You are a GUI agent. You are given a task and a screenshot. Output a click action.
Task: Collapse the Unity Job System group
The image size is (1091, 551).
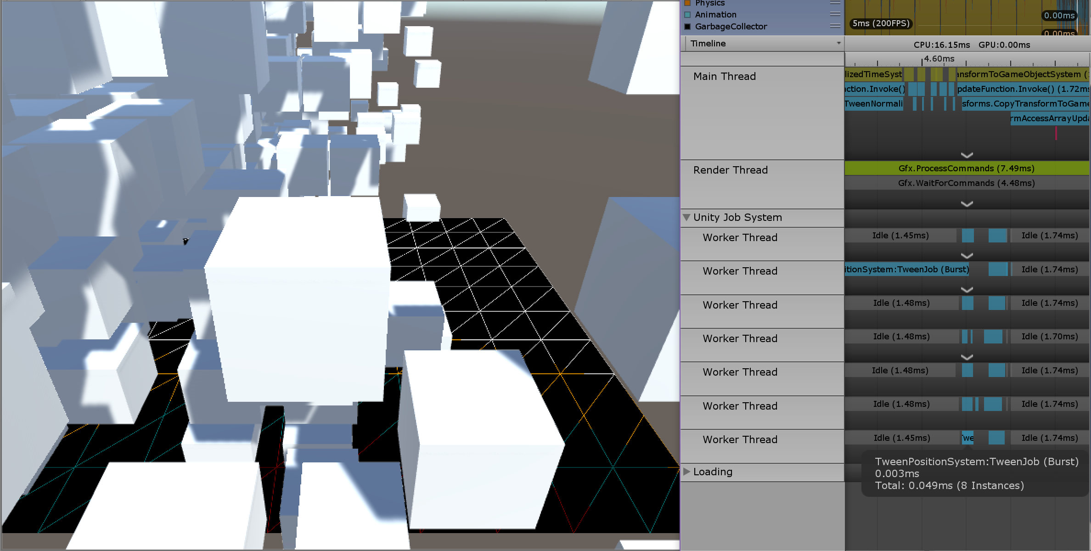coord(686,217)
